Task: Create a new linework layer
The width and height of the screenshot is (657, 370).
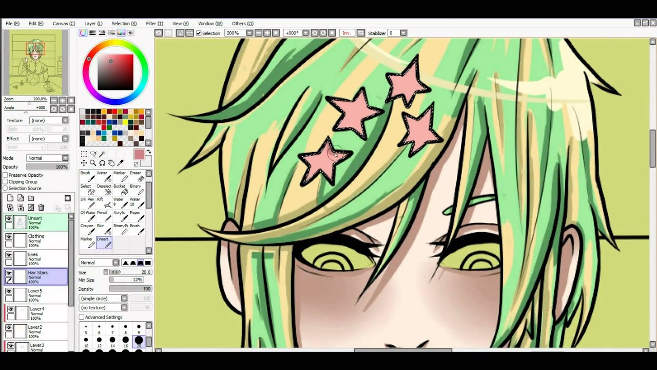Action: click(x=21, y=198)
